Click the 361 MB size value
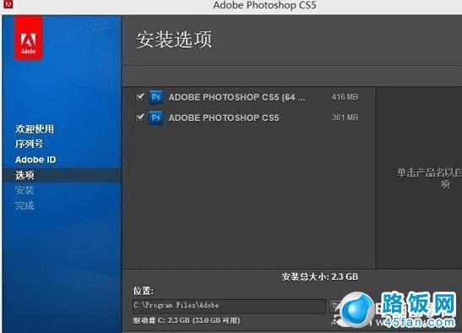The image size is (462, 333). click(345, 117)
